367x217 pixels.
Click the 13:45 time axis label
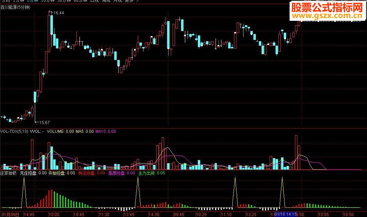(129, 214)
